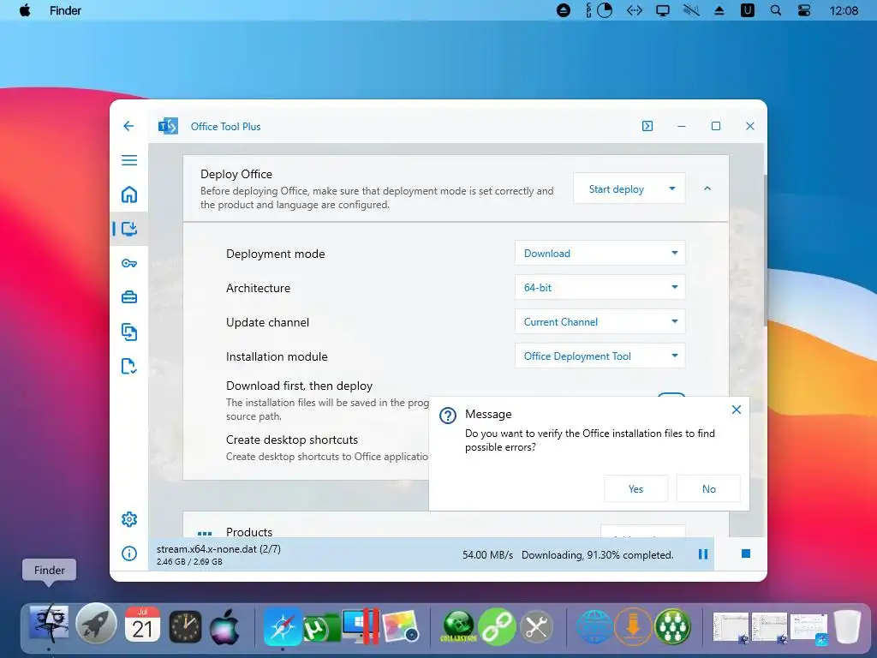Open uTorrent in the Dock
Viewport: 877px width, 658px height.
click(x=321, y=628)
